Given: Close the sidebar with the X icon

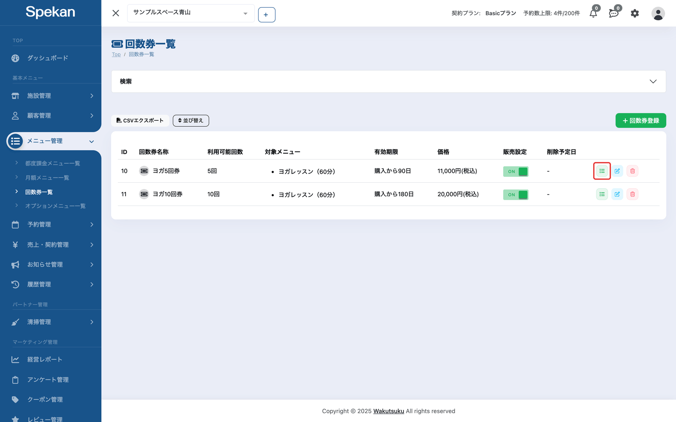Looking at the screenshot, I should pos(116,13).
